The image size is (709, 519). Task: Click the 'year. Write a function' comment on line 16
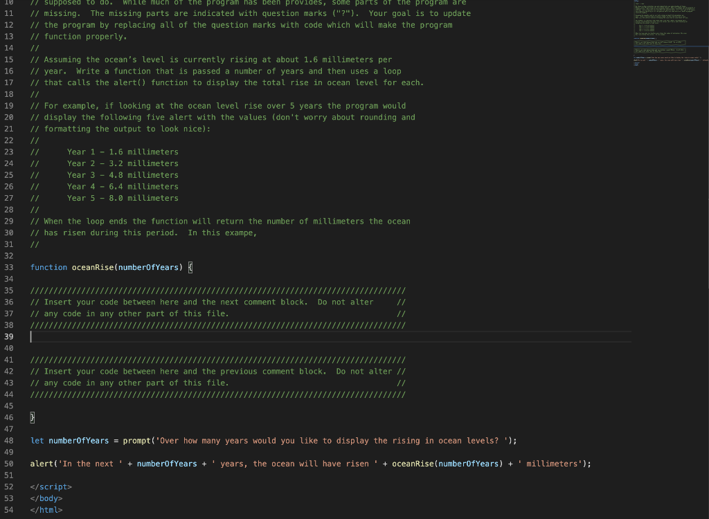point(216,71)
